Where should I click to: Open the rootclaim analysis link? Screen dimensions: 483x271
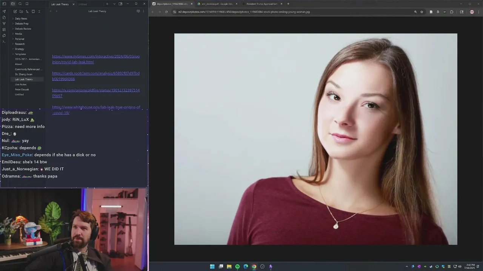96,76
